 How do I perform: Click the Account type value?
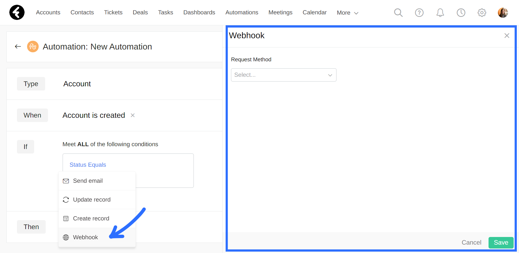(x=77, y=84)
